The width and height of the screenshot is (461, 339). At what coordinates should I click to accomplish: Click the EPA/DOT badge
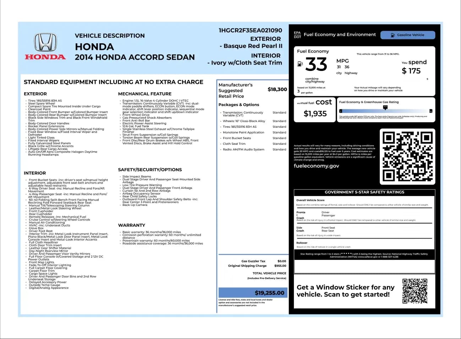(x=297, y=34)
